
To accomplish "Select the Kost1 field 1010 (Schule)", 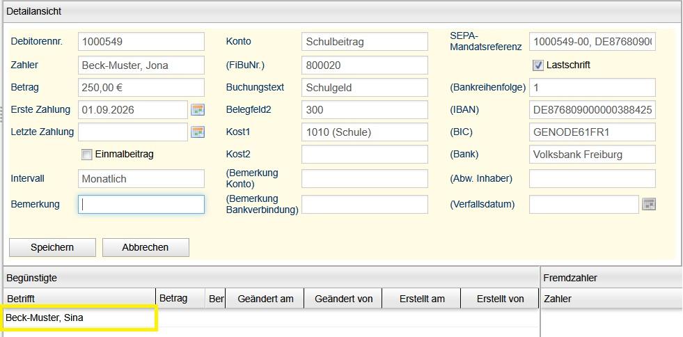I will coord(365,132).
